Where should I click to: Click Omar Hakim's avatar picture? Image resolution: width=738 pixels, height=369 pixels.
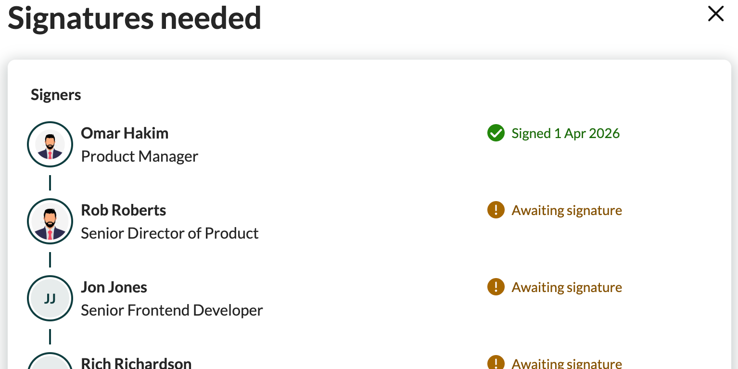(x=50, y=144)
